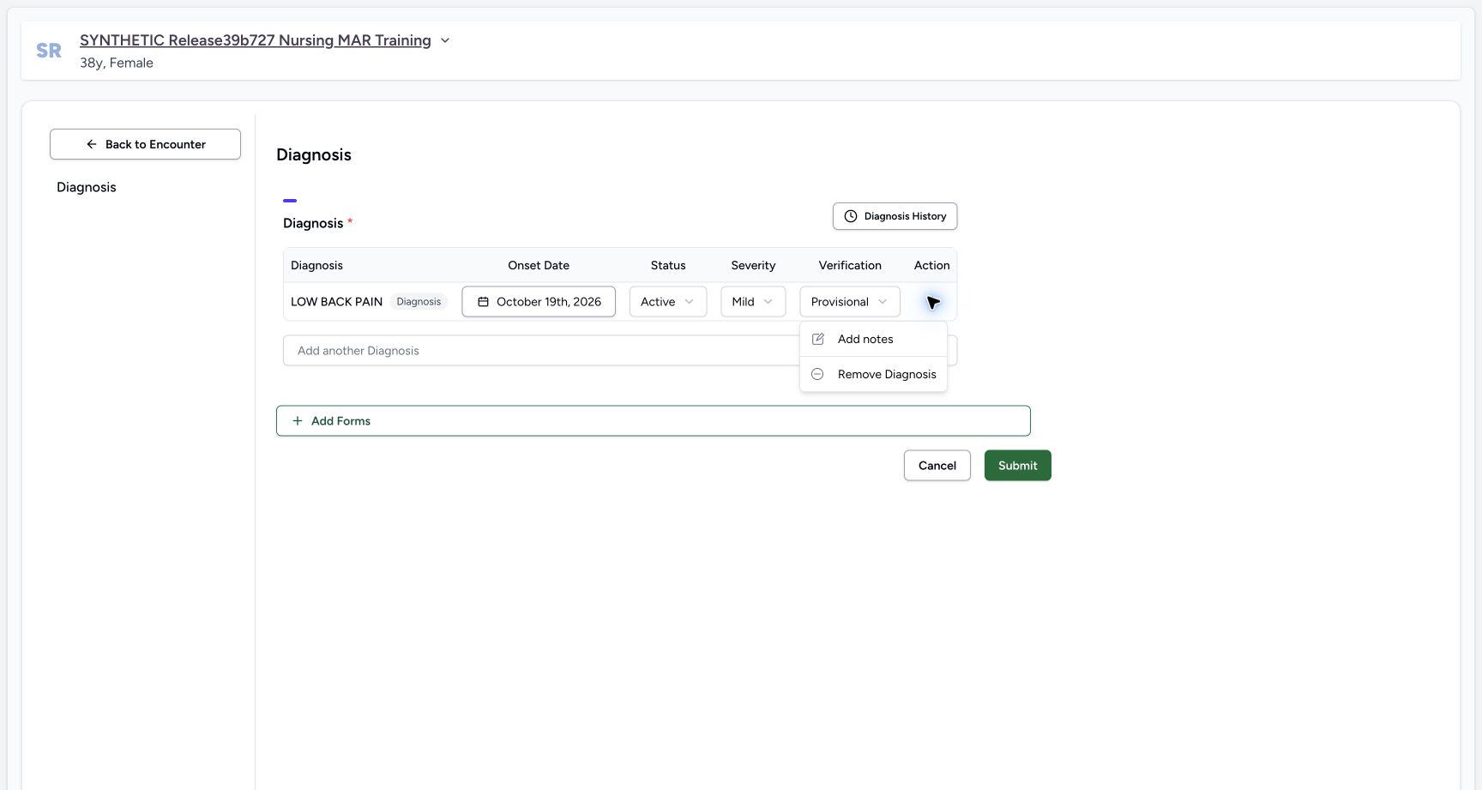Click the back arrow icon

click(x=92, y=144)
